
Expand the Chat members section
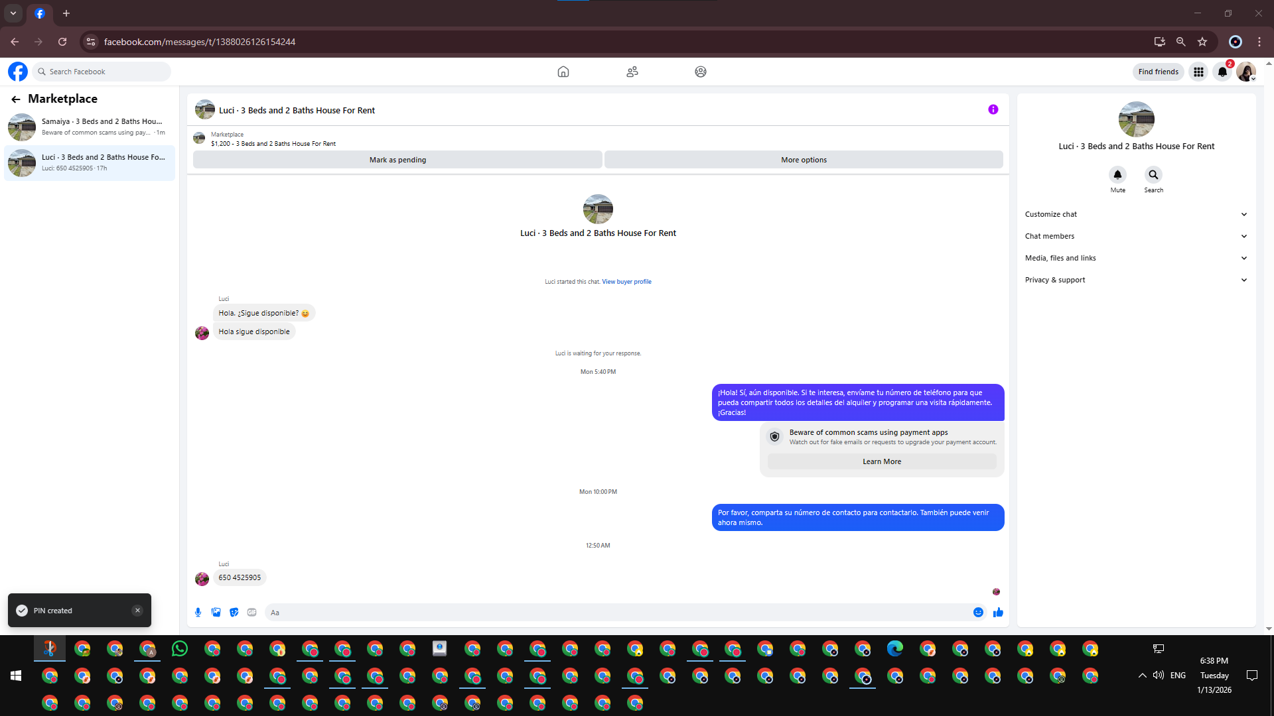pos(1136,236)
